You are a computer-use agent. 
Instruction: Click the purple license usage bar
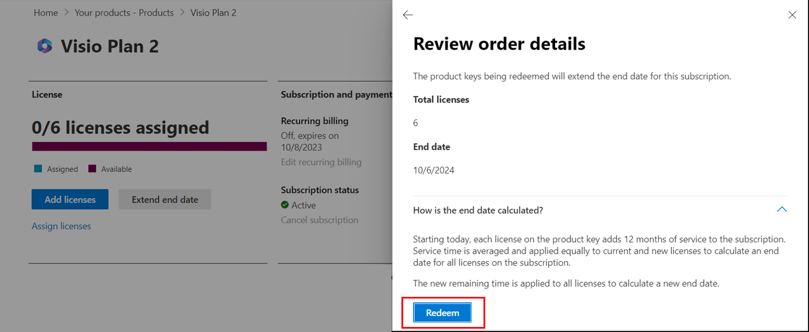pyautogui.click(x=149, y=146)
